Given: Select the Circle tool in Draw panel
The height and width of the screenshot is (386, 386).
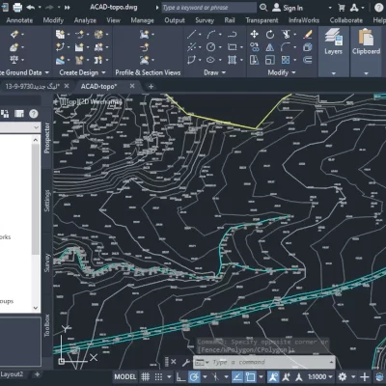Looking at the screenshot, I should pos(210,47).
